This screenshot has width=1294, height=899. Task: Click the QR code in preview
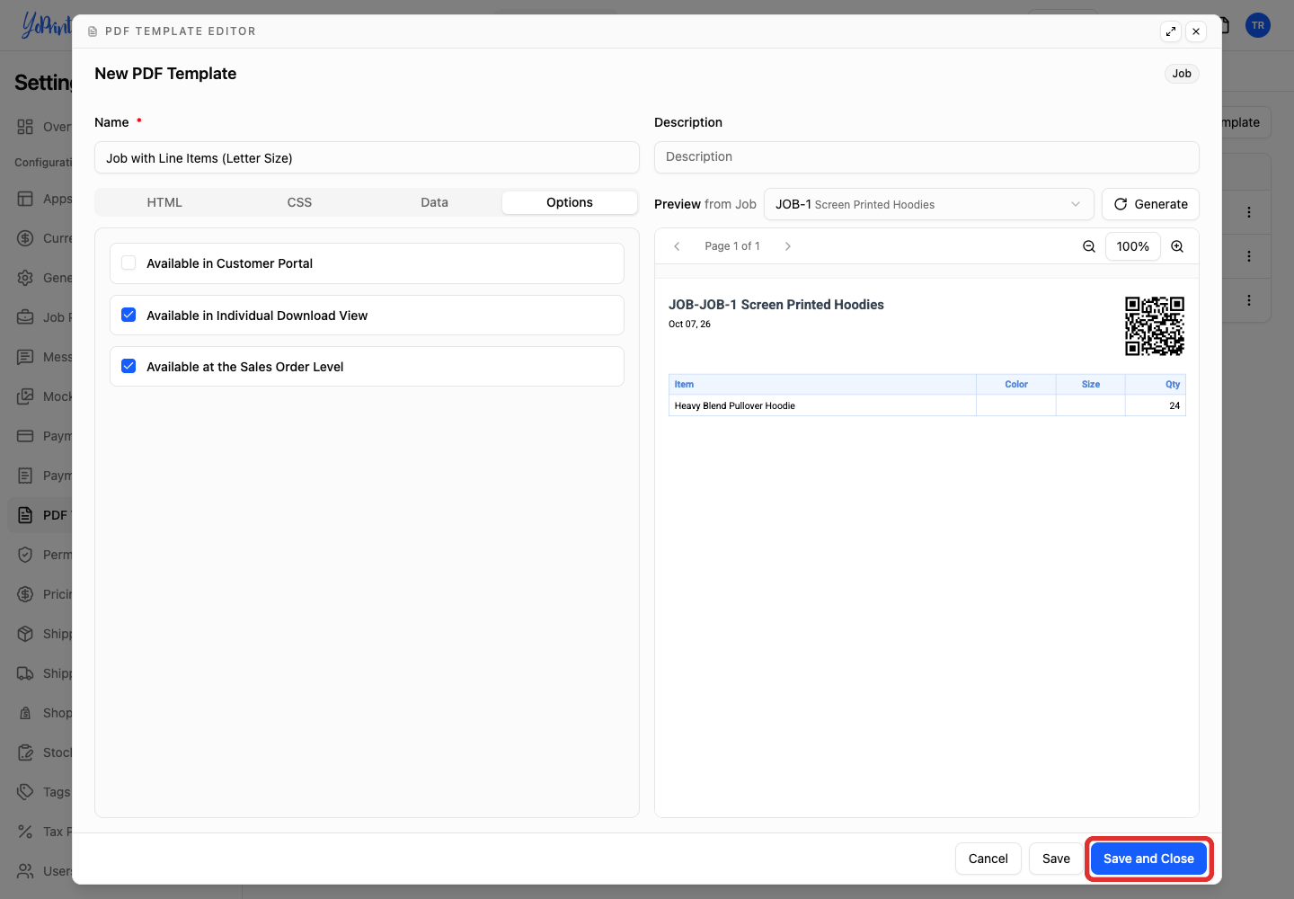pos(1155,326)
